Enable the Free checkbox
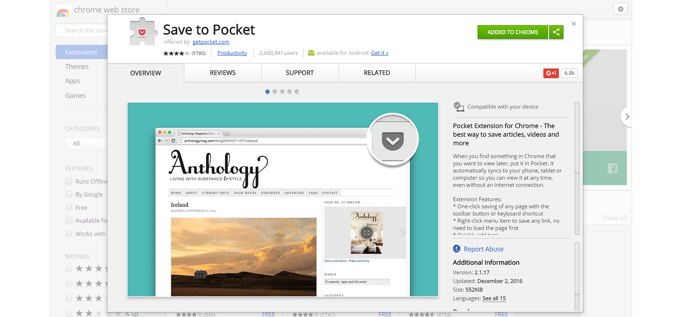The width and height of the screenshot is (690, 317). tap(69, 207)
